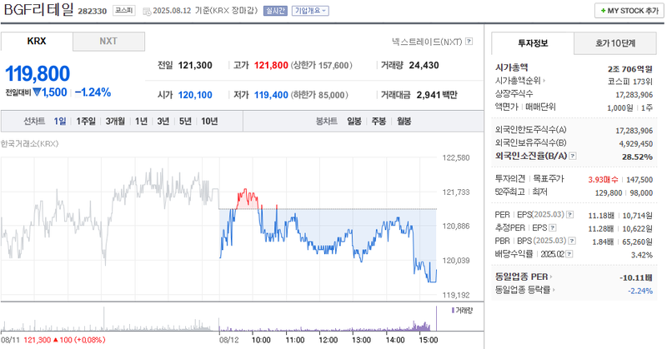
Task: Click the 한국거래소(KRX) chart caption
Action: point(30,143)
